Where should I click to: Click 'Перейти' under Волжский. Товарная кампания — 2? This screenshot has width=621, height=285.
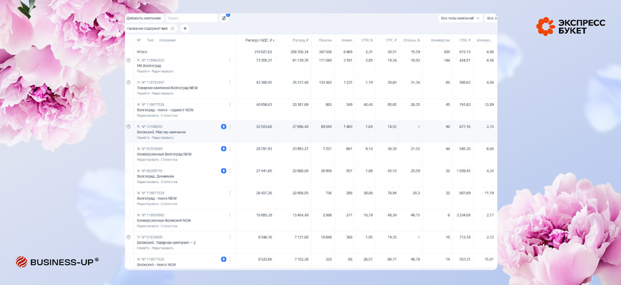143,248
